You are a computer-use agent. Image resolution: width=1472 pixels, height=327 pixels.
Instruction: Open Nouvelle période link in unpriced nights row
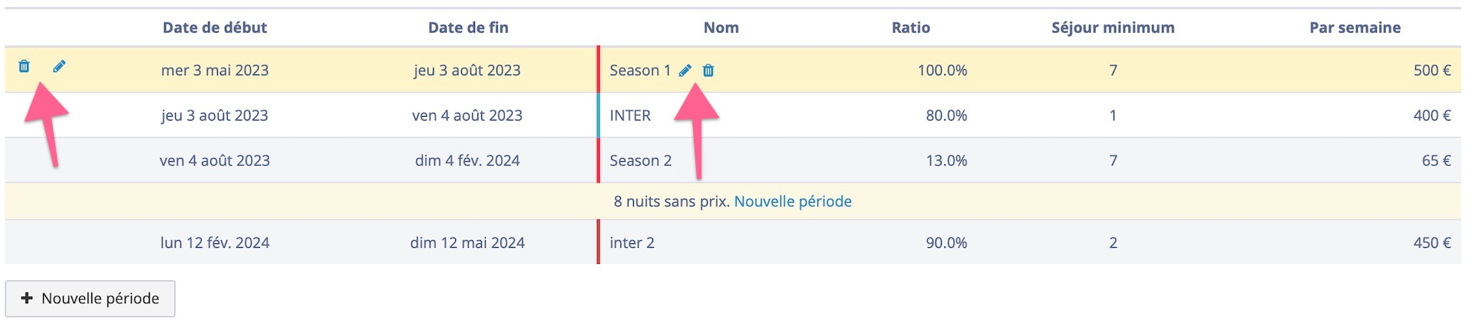tap(793, 201)
